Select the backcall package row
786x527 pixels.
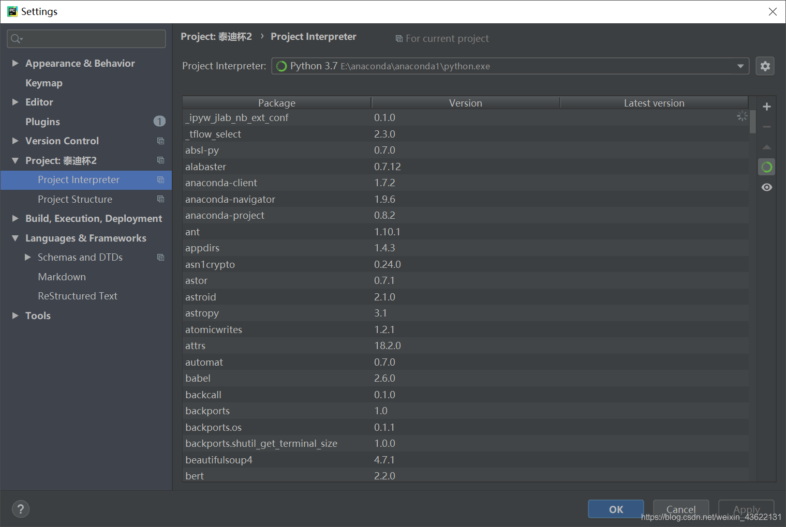[466, 395]
